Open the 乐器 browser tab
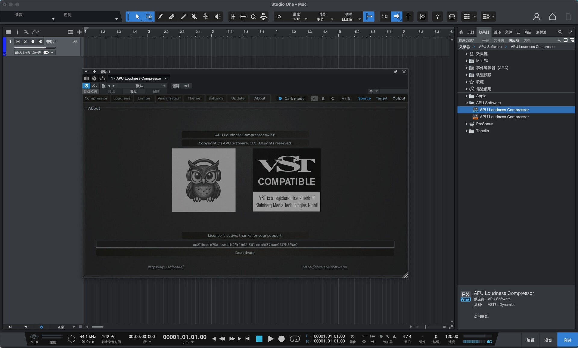Viewport: 578px width, 348px height. tap(471, 32)
